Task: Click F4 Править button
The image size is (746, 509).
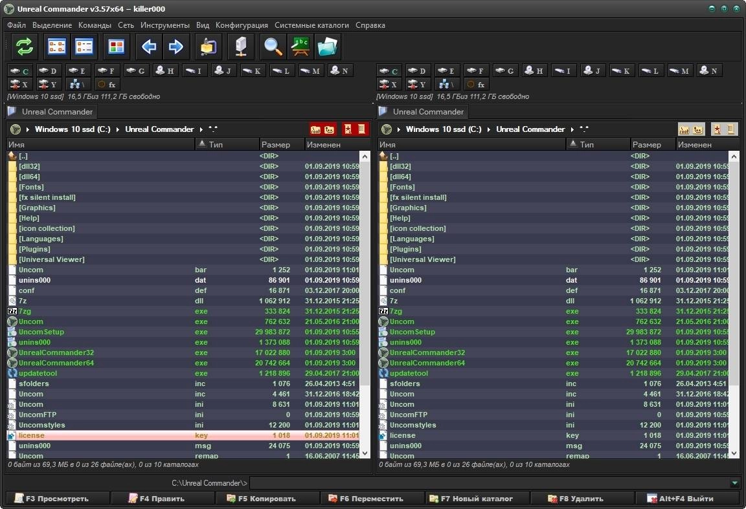Action: (x=163, y=499)
